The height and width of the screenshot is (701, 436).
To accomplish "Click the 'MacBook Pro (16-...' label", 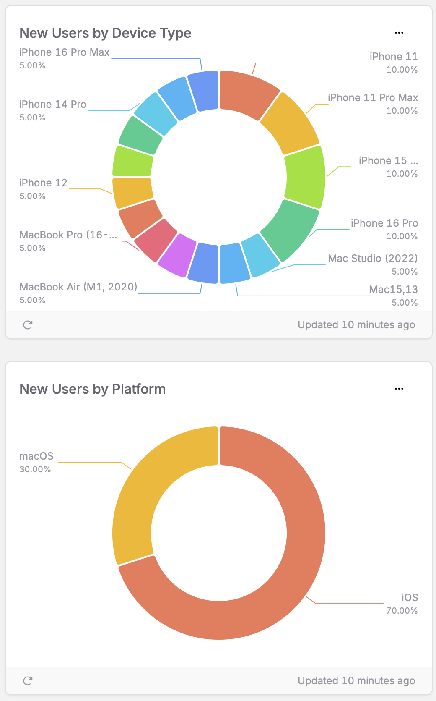I will tap(68, 235).
